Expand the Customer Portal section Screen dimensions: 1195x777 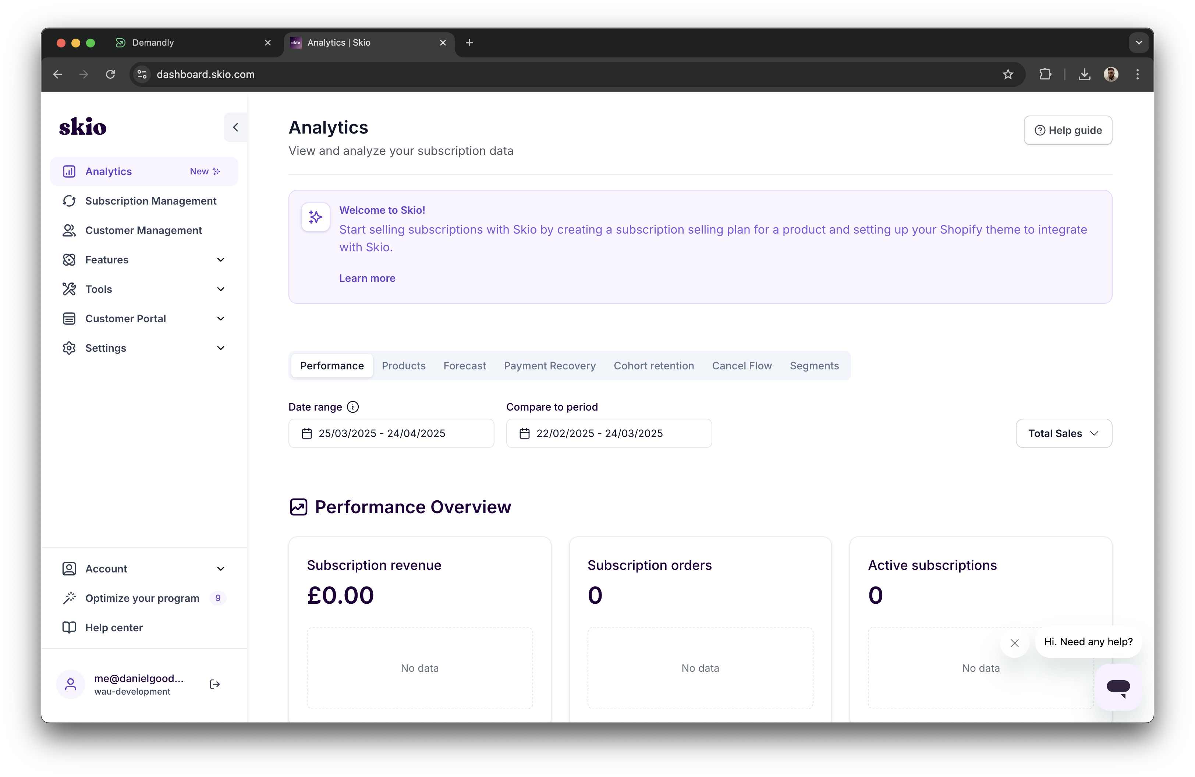pyautogui.click(x=220, y=318)
